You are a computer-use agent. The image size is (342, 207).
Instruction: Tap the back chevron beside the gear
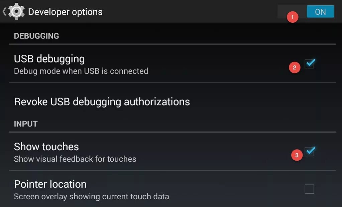pyautogui.click(x=4, y=12)
